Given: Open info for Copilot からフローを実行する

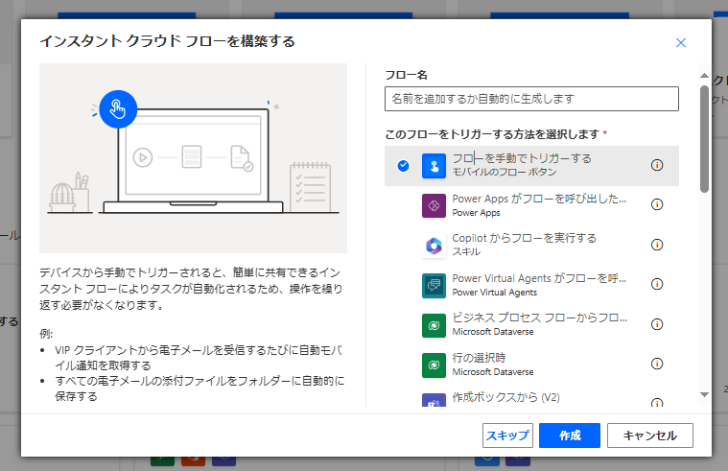Looking at the screenshot, I should (657, 245).
